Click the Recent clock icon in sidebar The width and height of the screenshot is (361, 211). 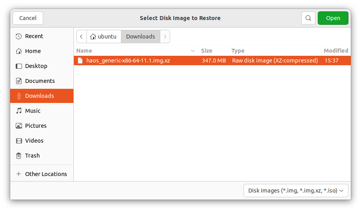[x=18, y=36]
